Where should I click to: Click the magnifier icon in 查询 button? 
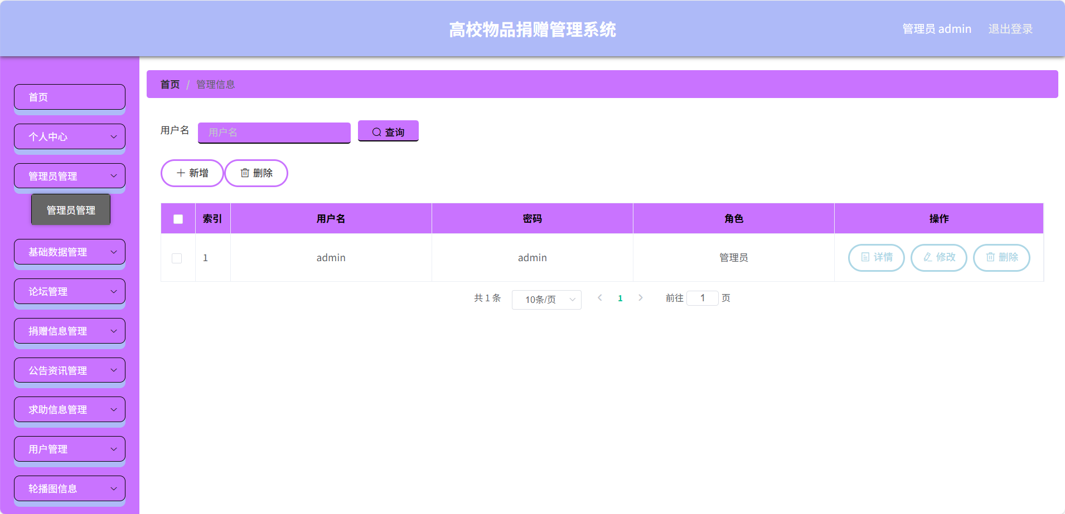click(x=377, y=133)
